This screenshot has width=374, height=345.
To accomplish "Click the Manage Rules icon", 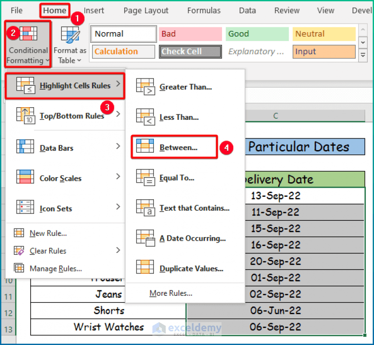I will pos(19,268).
